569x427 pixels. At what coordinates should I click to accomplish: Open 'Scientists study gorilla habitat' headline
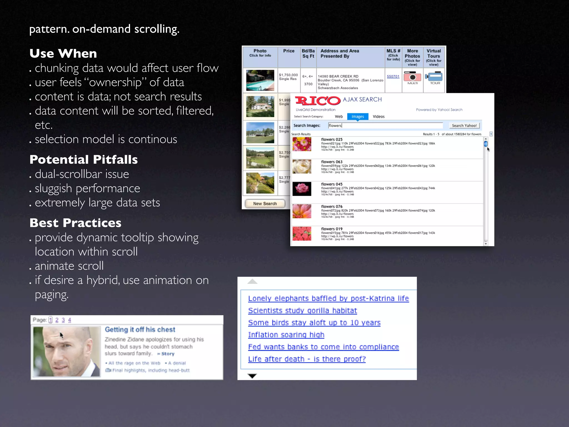coord(302,311)
